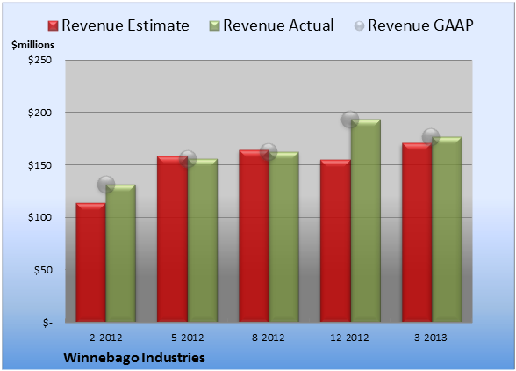Image resolution: width=516 pixels, height=371 pixels.
Task: Click the red estimate bar for 2-2012
Action: coord(91,263)
